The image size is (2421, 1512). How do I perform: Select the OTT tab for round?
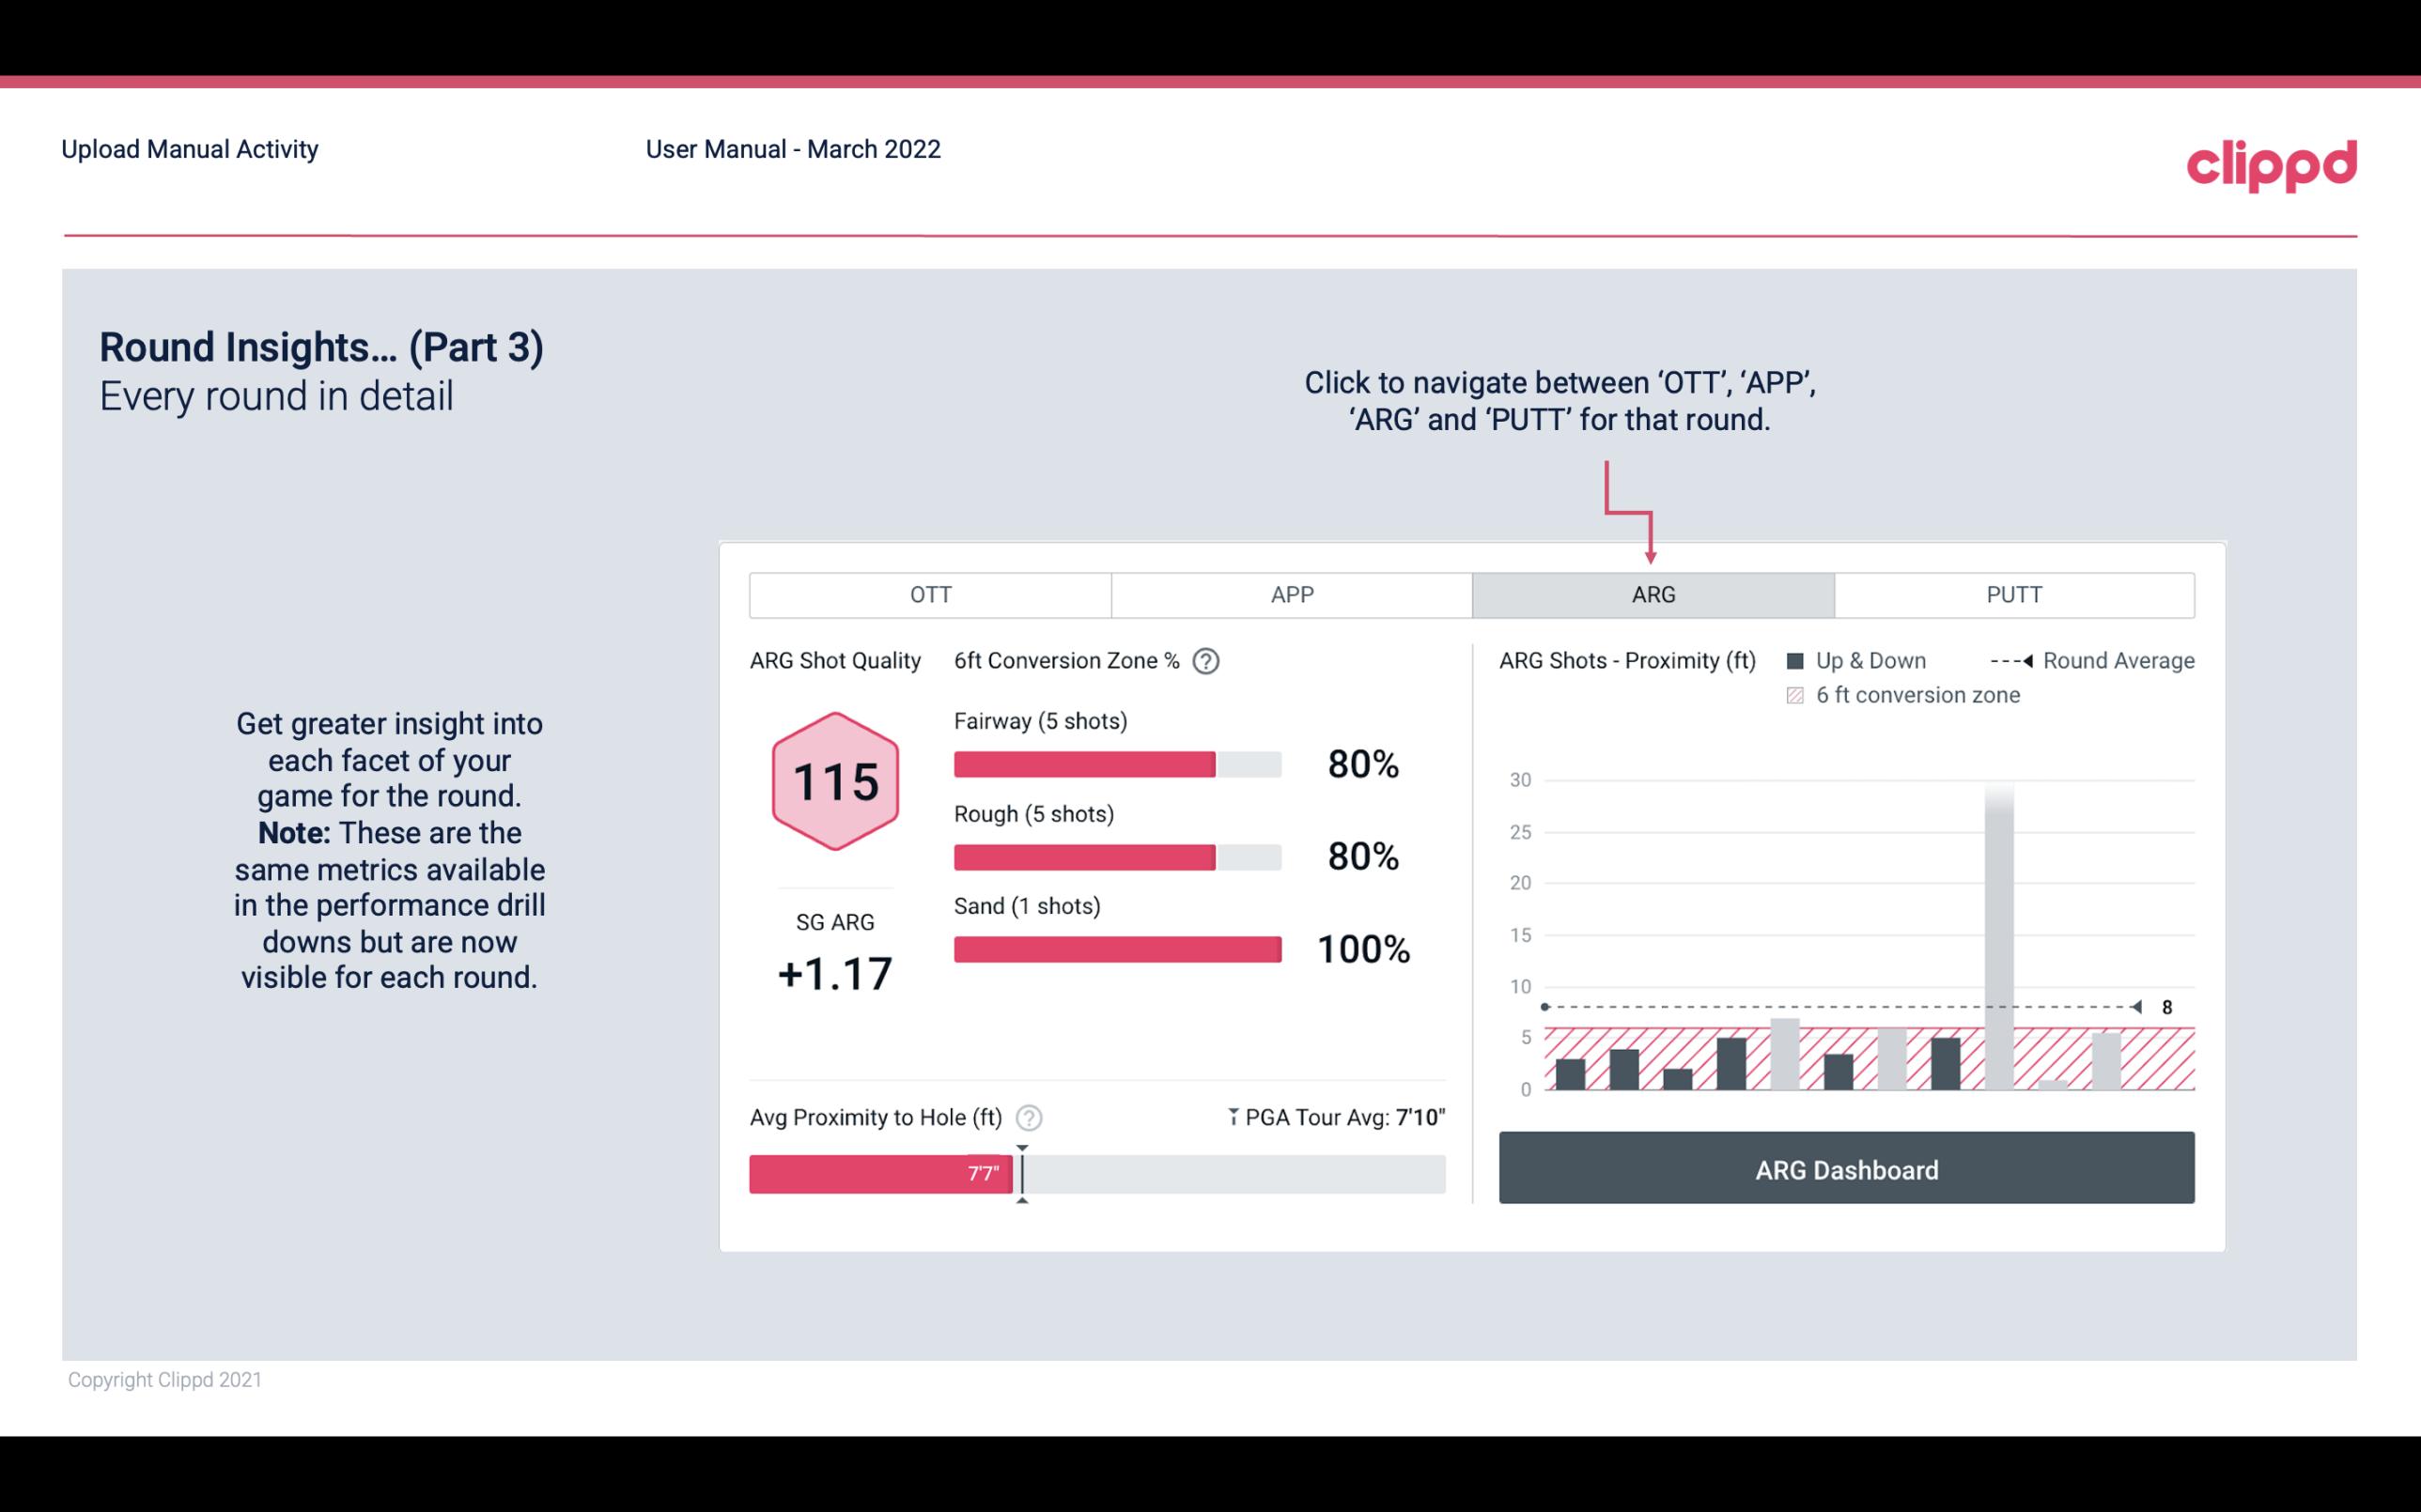[x=930, y=595]
